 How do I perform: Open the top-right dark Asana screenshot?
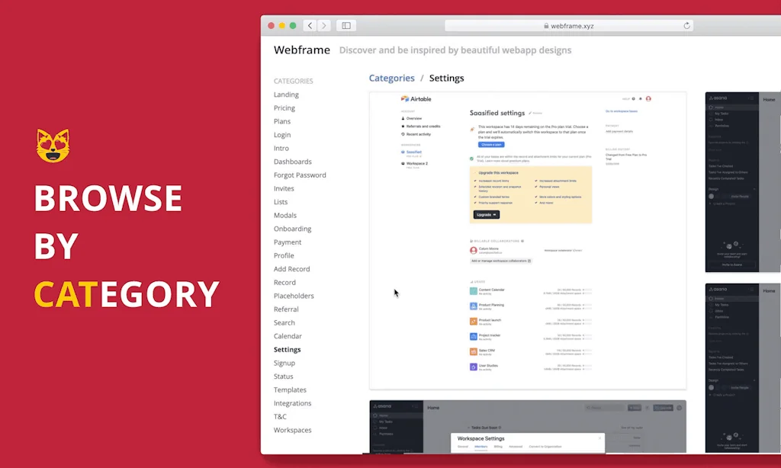(x=743, y=182)
